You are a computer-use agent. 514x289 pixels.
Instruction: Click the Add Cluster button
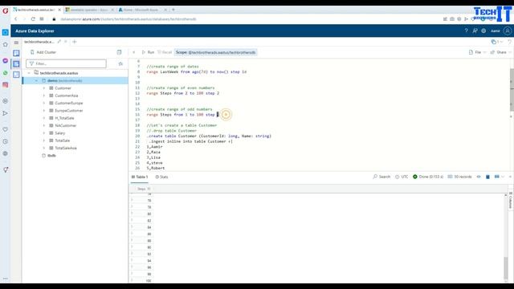43,52
